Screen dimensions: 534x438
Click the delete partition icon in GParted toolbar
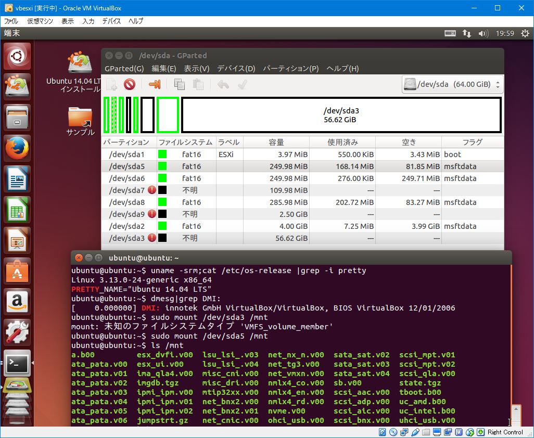pyautogui.click(x=130, y=84)
